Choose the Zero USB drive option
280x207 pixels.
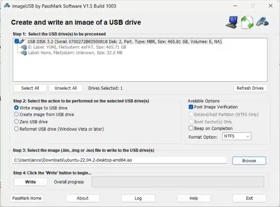click(x=16, y=121)
